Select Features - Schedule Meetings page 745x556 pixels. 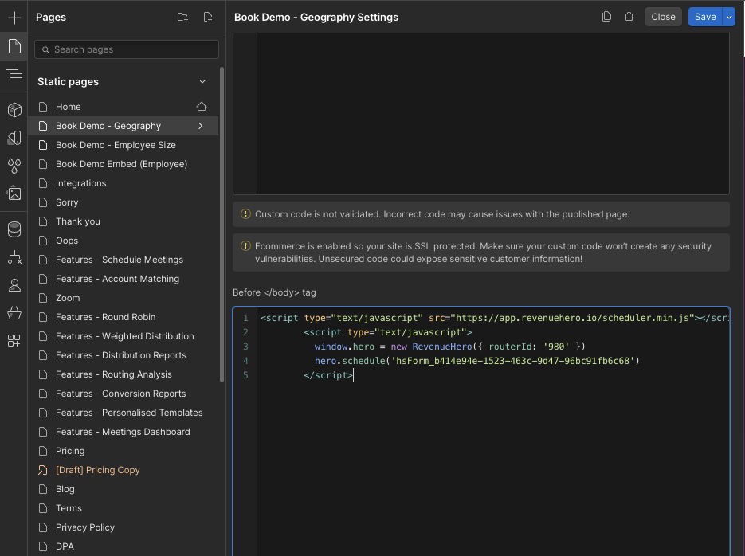tap(123, 260)
